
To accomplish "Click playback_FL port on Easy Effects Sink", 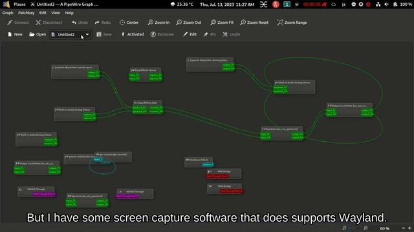I will (139, 108).
